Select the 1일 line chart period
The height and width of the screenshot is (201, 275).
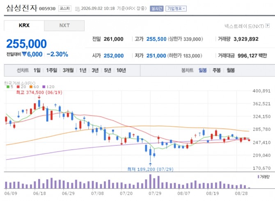pos(37,71)
